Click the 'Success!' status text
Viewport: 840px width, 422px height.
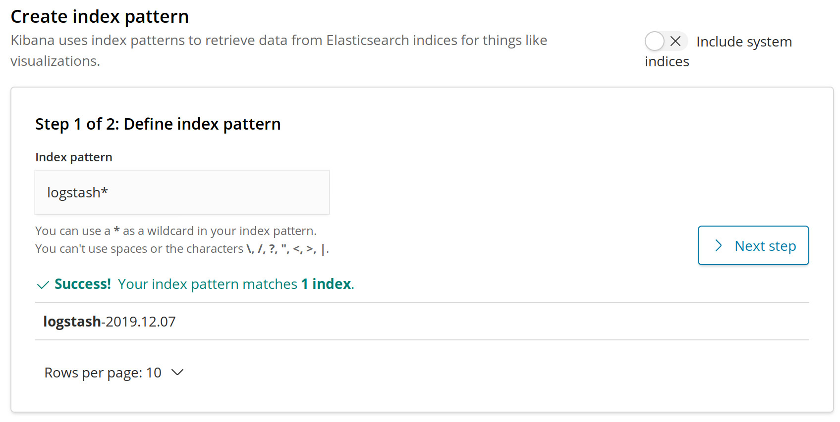click(83, 284)
